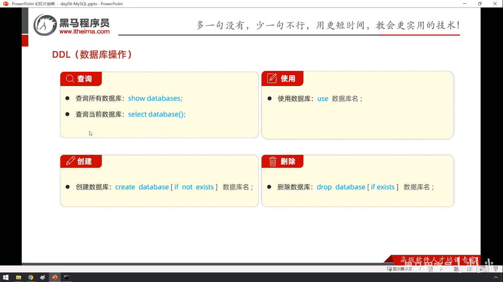The width and height of the screenshot is (503, 282).
Task: Click the label 查询当前数据库
Action: coord(99,114)
